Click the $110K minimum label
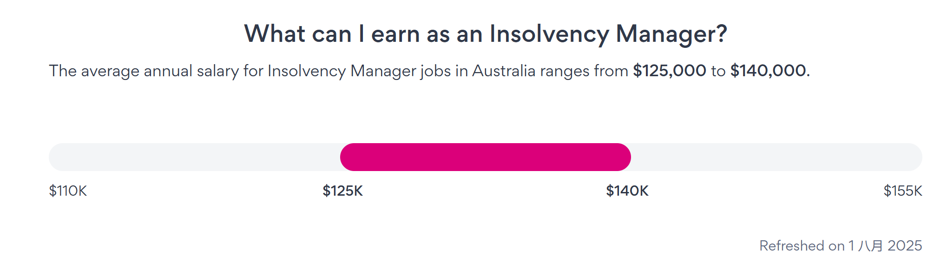 pos(68,191)
